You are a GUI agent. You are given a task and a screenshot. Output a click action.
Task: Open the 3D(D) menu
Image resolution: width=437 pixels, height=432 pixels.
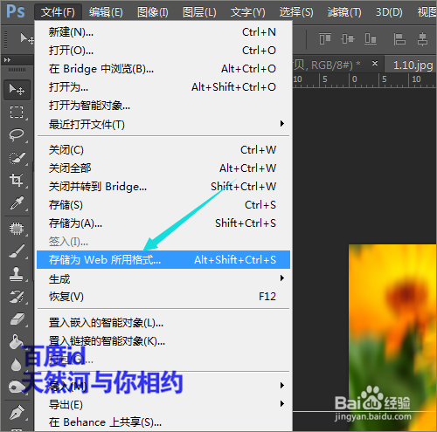tap(389, 12)
